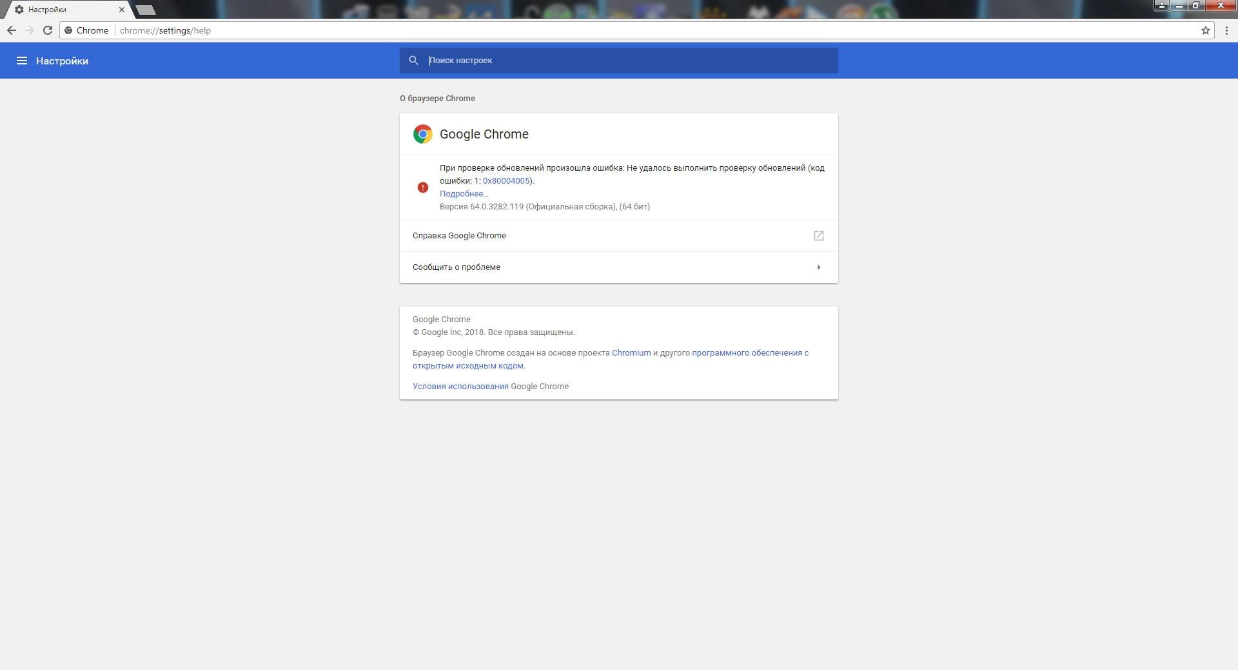
Task: Open Справка Google Chrome row
Action: click(x=619, y=236)
